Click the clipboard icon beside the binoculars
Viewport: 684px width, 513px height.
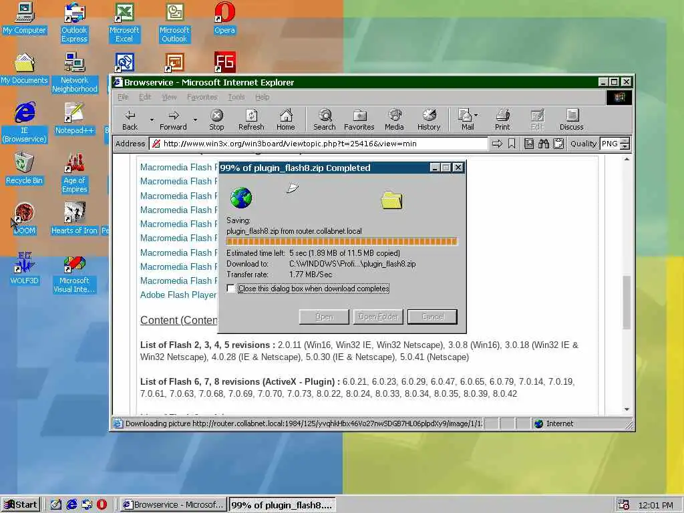pyautogui.click(x=558, y=144)
